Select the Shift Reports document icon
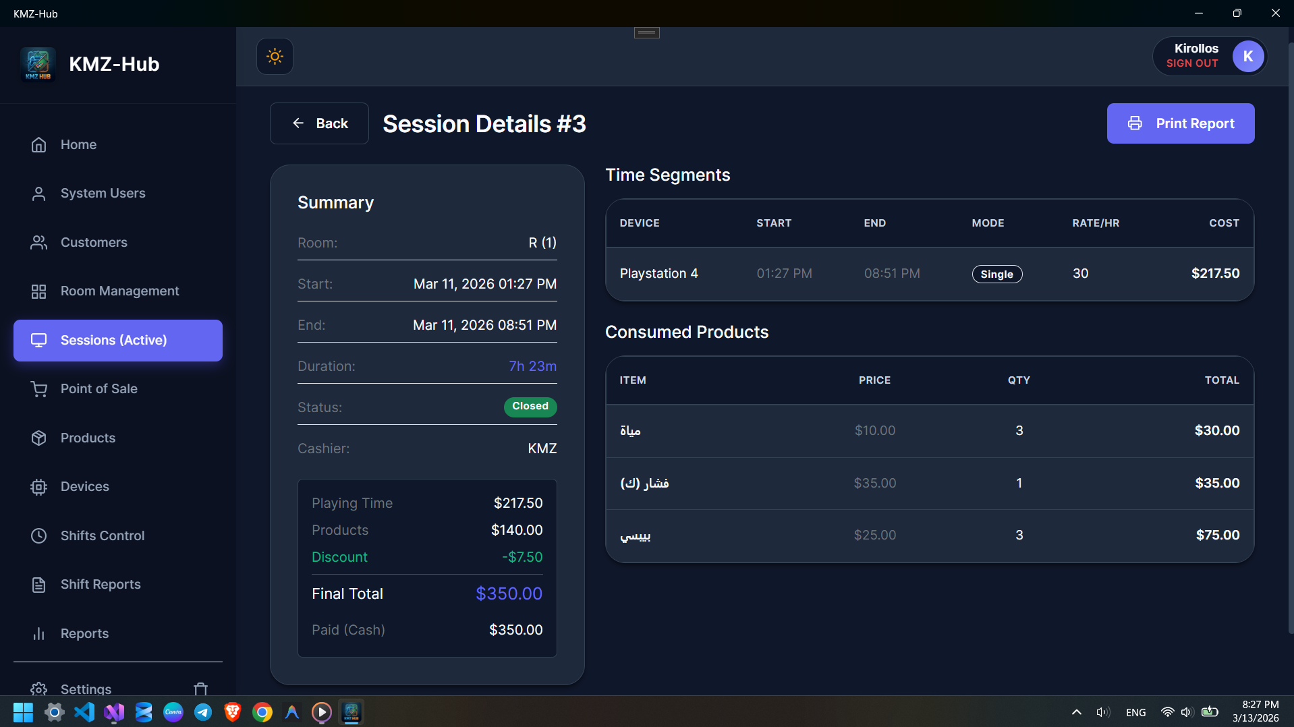 tap(38, 584)
